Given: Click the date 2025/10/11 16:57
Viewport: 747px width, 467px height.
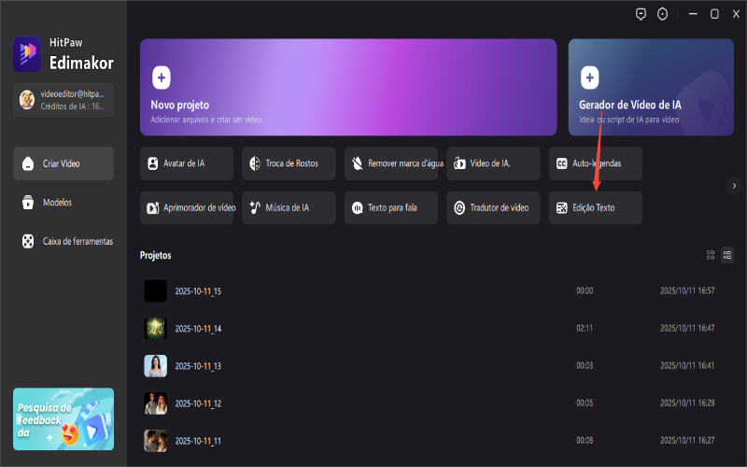Looking at the screenshot, I should coord(687,290).
